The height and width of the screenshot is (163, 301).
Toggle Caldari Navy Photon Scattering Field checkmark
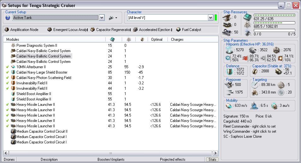click(7, 78)
